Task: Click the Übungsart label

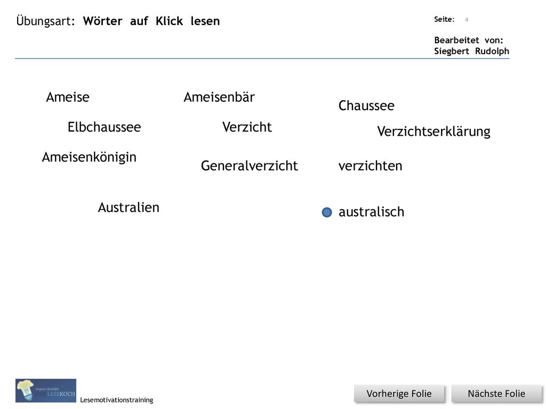Action: click(46, 21)
